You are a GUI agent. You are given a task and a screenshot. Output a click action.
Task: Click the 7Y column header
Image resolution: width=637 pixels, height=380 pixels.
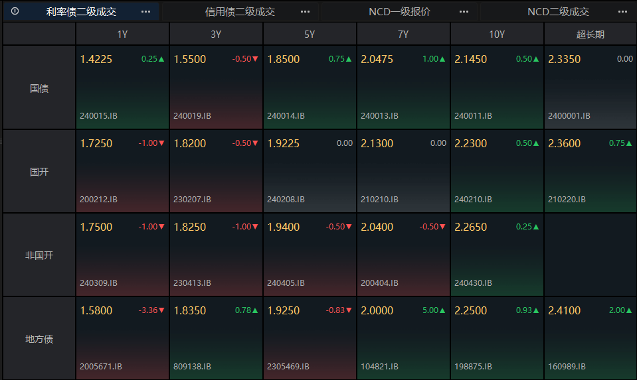[403, 34]
